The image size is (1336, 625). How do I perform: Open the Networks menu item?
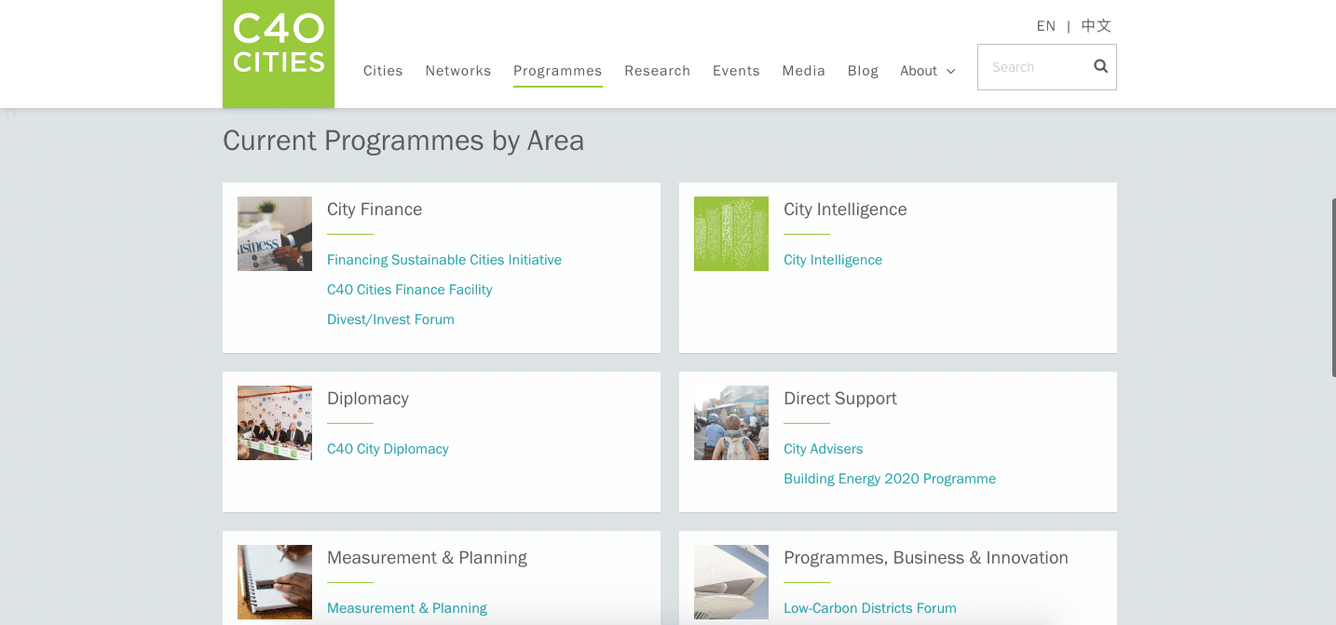coord(458,71)
